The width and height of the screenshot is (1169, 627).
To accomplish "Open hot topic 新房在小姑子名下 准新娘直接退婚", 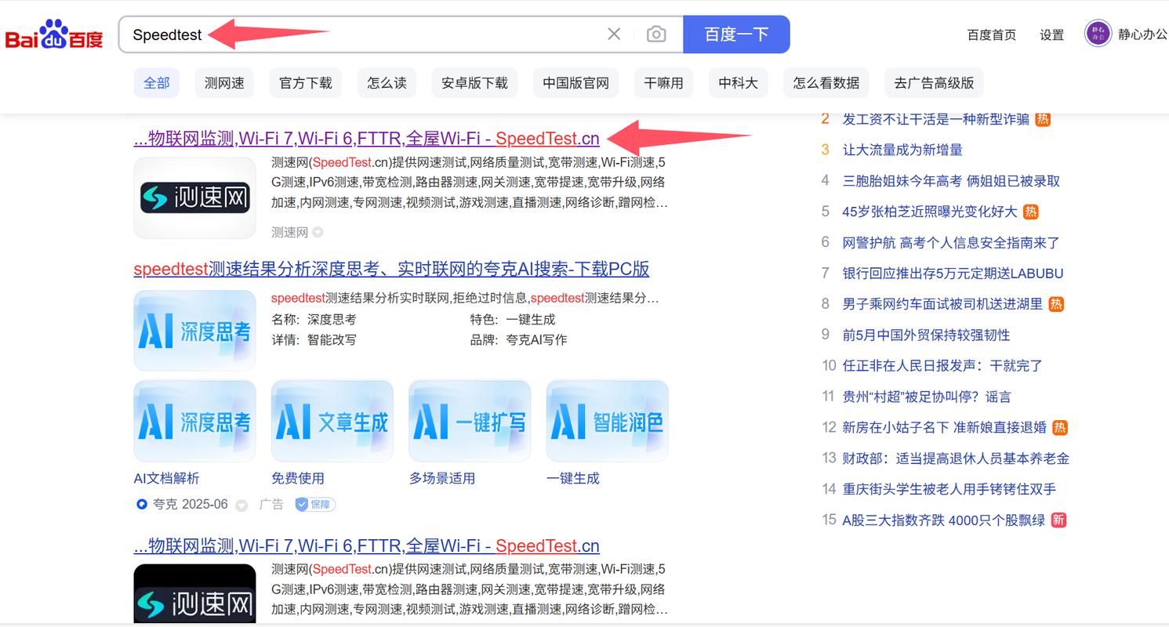I will pos(945,427).
